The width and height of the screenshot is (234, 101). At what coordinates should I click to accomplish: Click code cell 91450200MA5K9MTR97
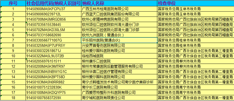pos(53,66)
